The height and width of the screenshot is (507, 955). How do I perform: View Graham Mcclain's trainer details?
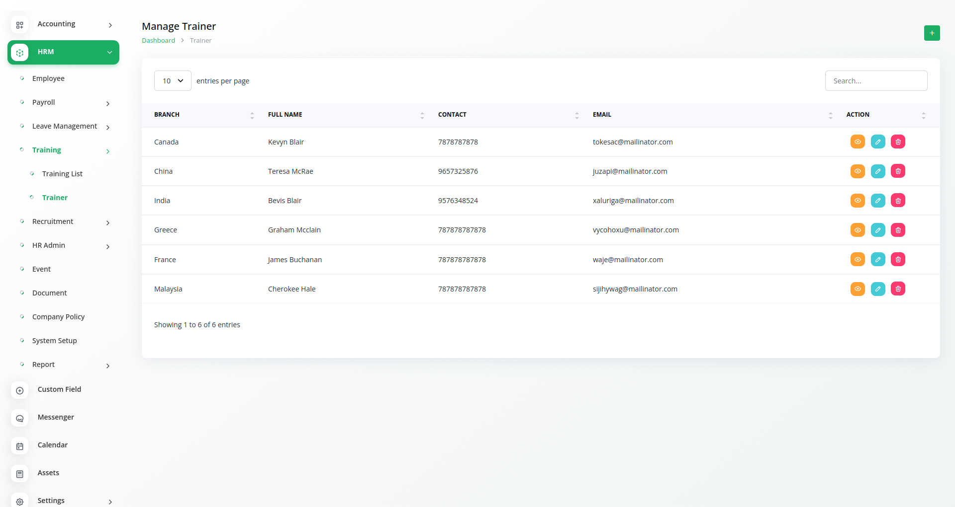coord(858,230)
